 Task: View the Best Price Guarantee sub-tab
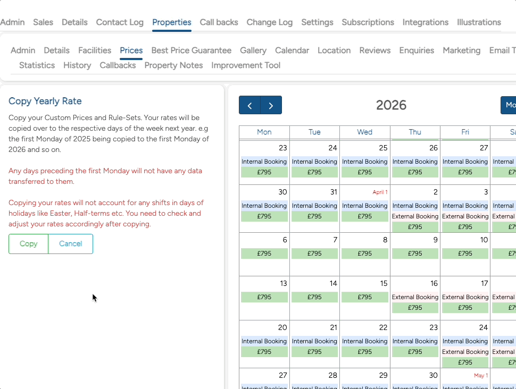191,50
